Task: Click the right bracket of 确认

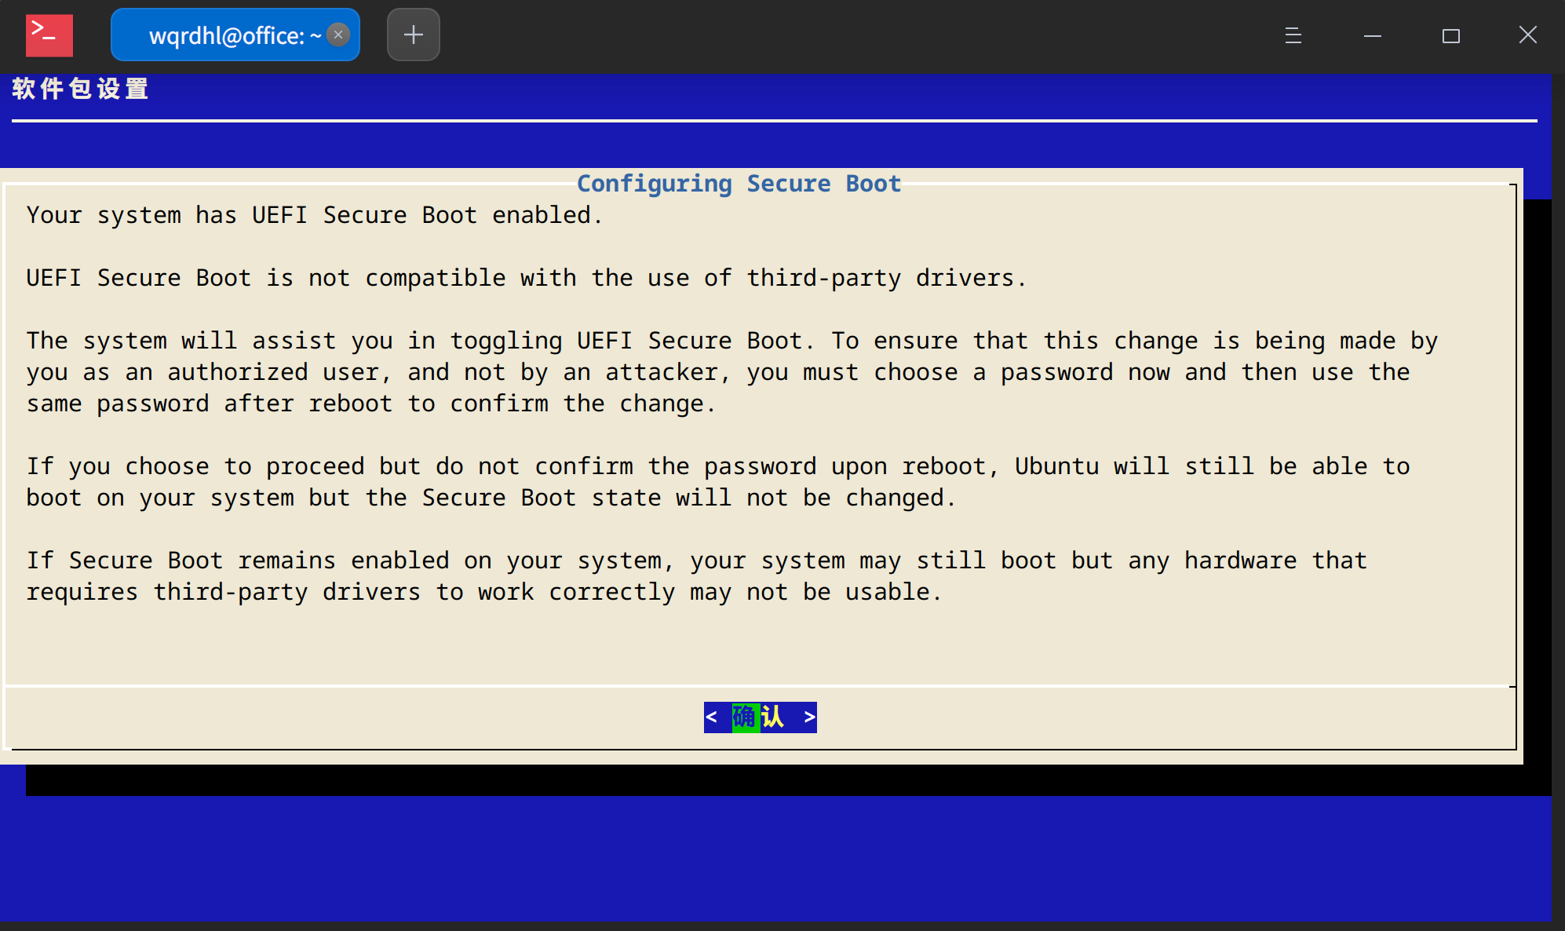Action: [809, 717]
